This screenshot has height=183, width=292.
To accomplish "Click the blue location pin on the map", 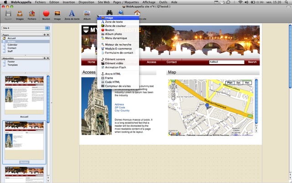I will pos(207,106).
